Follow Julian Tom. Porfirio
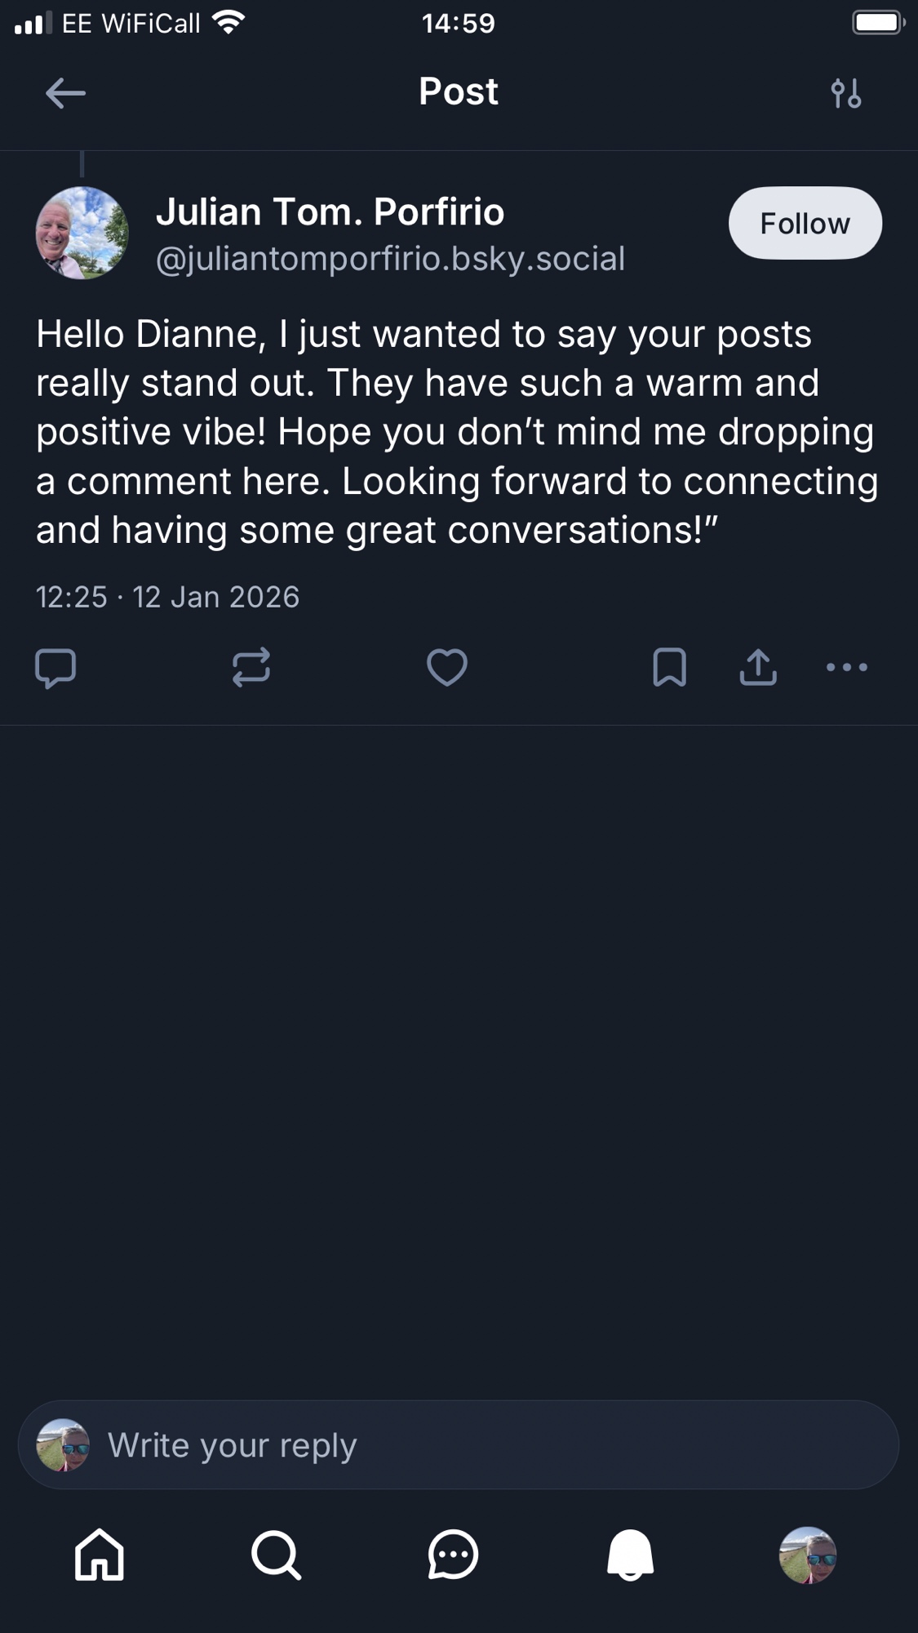Screen dimensions: 918x1633 pos(805,224)
